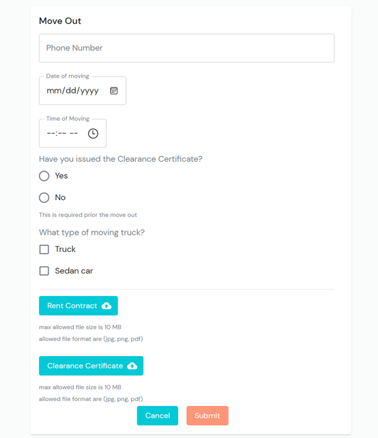Cancel the Move Out form

click(x=158, y=415)
